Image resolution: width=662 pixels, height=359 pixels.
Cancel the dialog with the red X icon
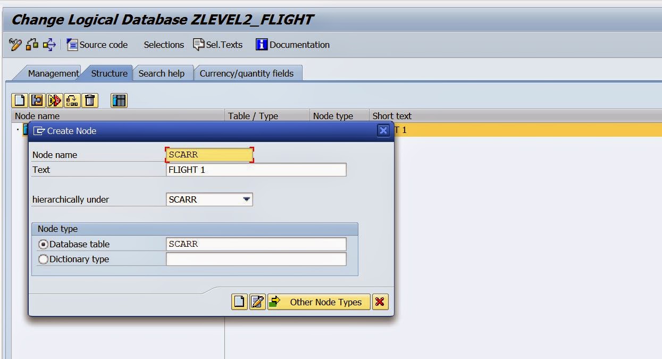(381, 302)
